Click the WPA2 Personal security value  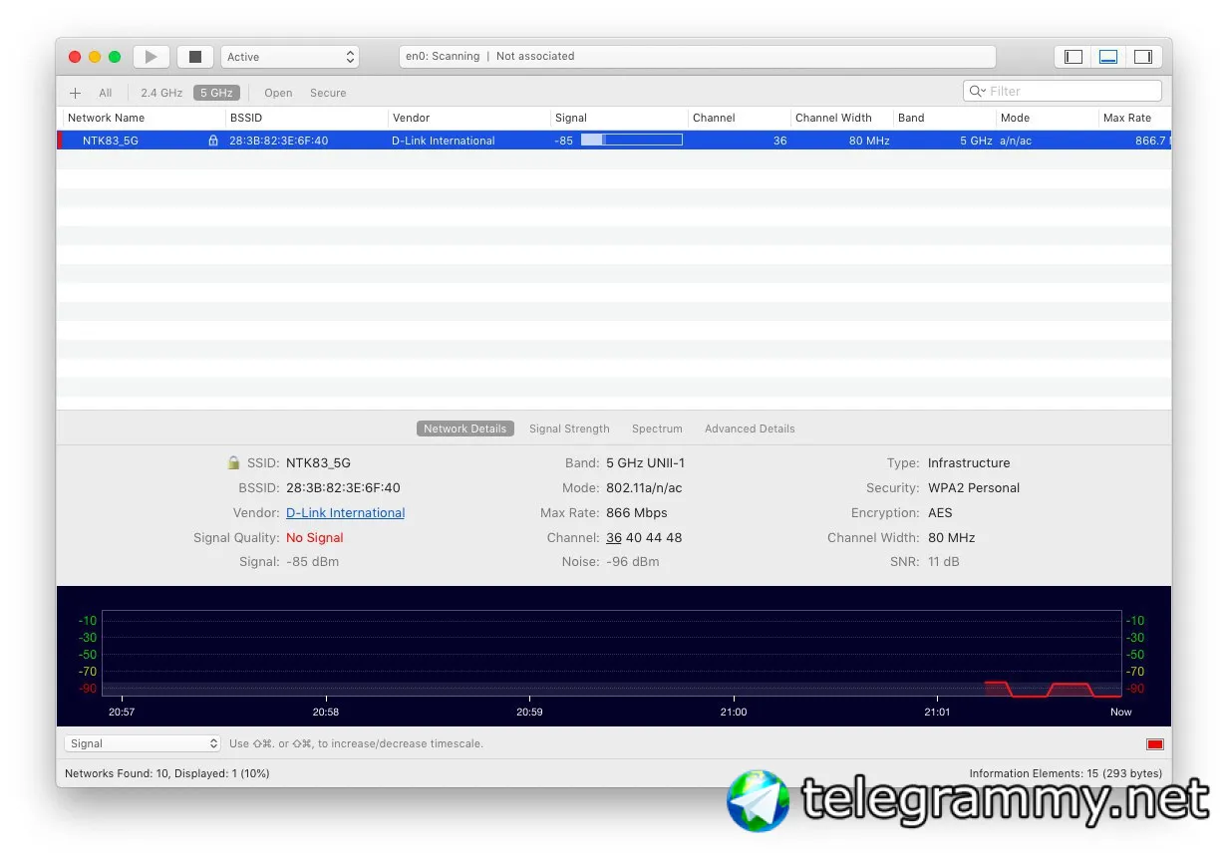pyautogui.click(x=974, y=488)
